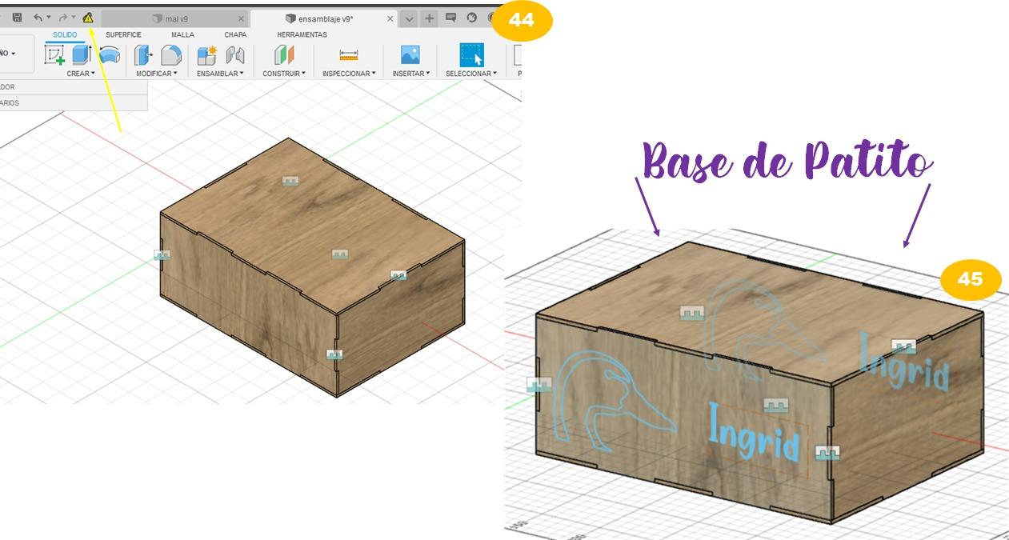Switch to the CHAPA ribbon tab
Viewport: 1009px width, 540px height.
pyautogui.click(x=235, y=34)
